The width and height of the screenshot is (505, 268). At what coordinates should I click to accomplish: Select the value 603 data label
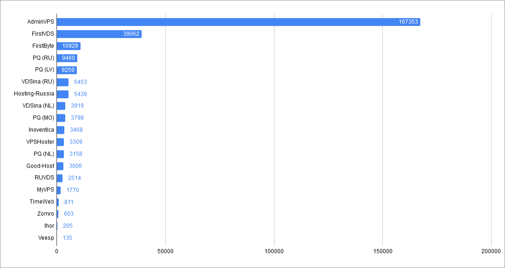[69, 214]
